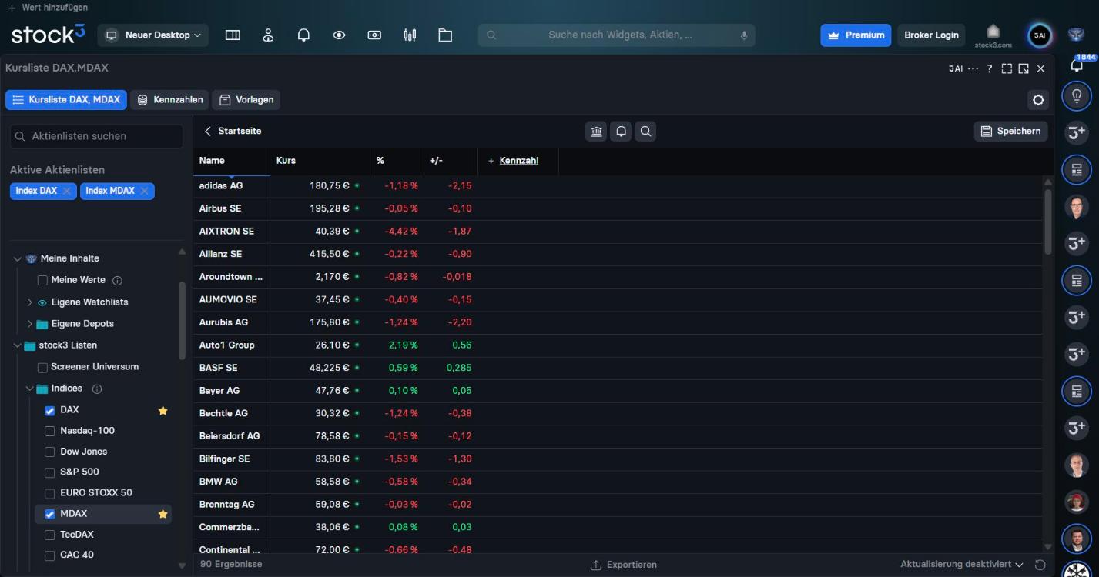The width and height of the screenshot is (1099, 577).
Task: Click the community person icon in top toolbar
Action: coord(268,35)
